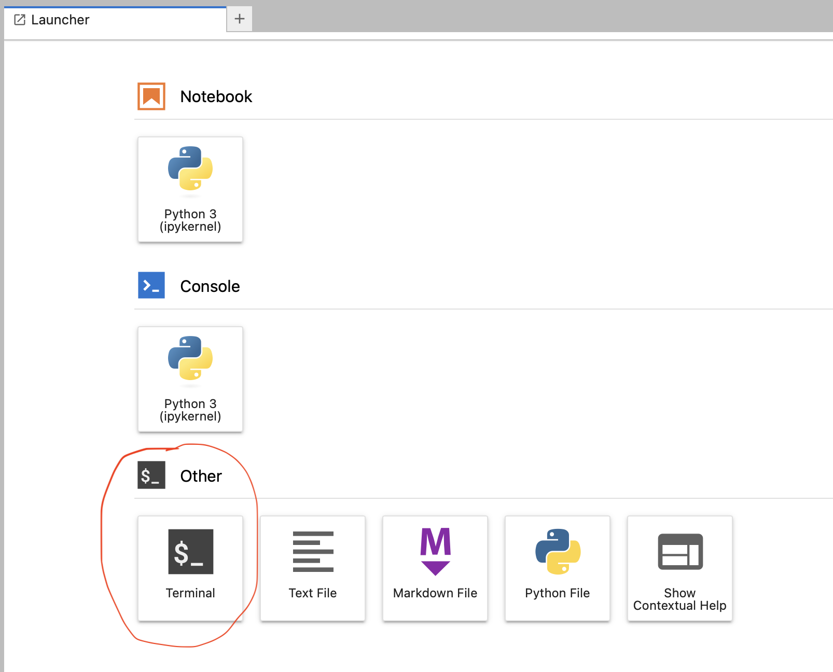Click the blue Console section icon
The image size is (833, 672).
(150, 285)
